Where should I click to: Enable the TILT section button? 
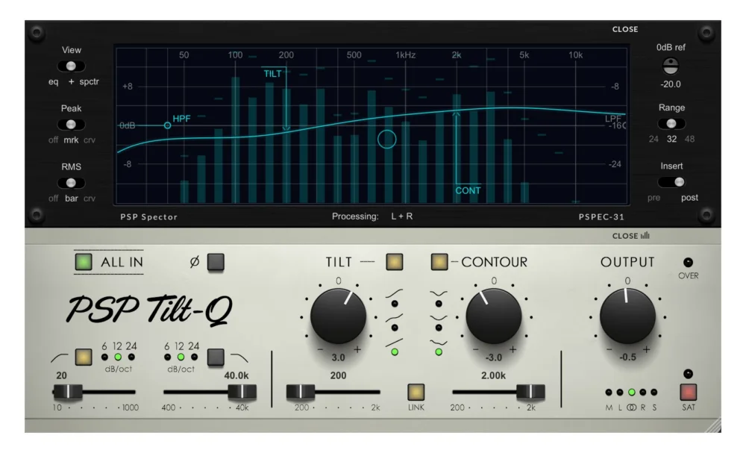(x=395, y=262)
